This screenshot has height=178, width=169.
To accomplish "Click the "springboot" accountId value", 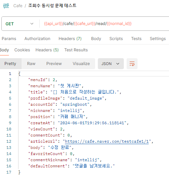I will 75,104.
